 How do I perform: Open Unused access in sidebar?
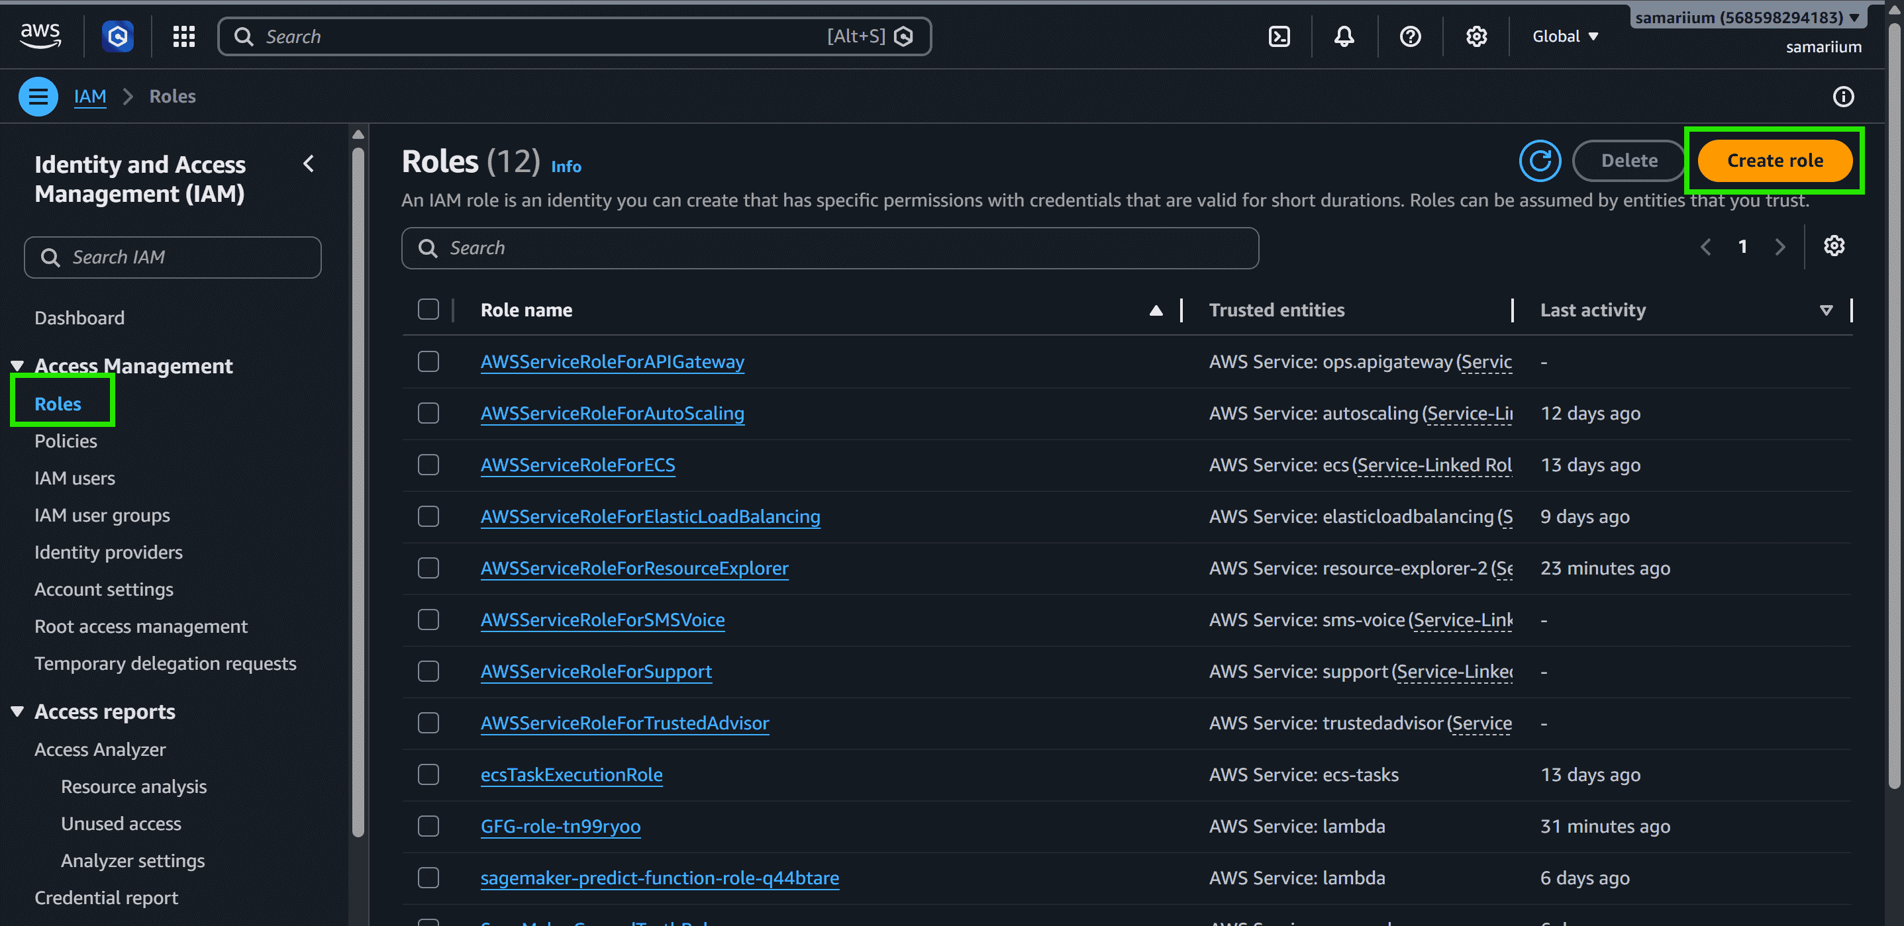(121, 823)
